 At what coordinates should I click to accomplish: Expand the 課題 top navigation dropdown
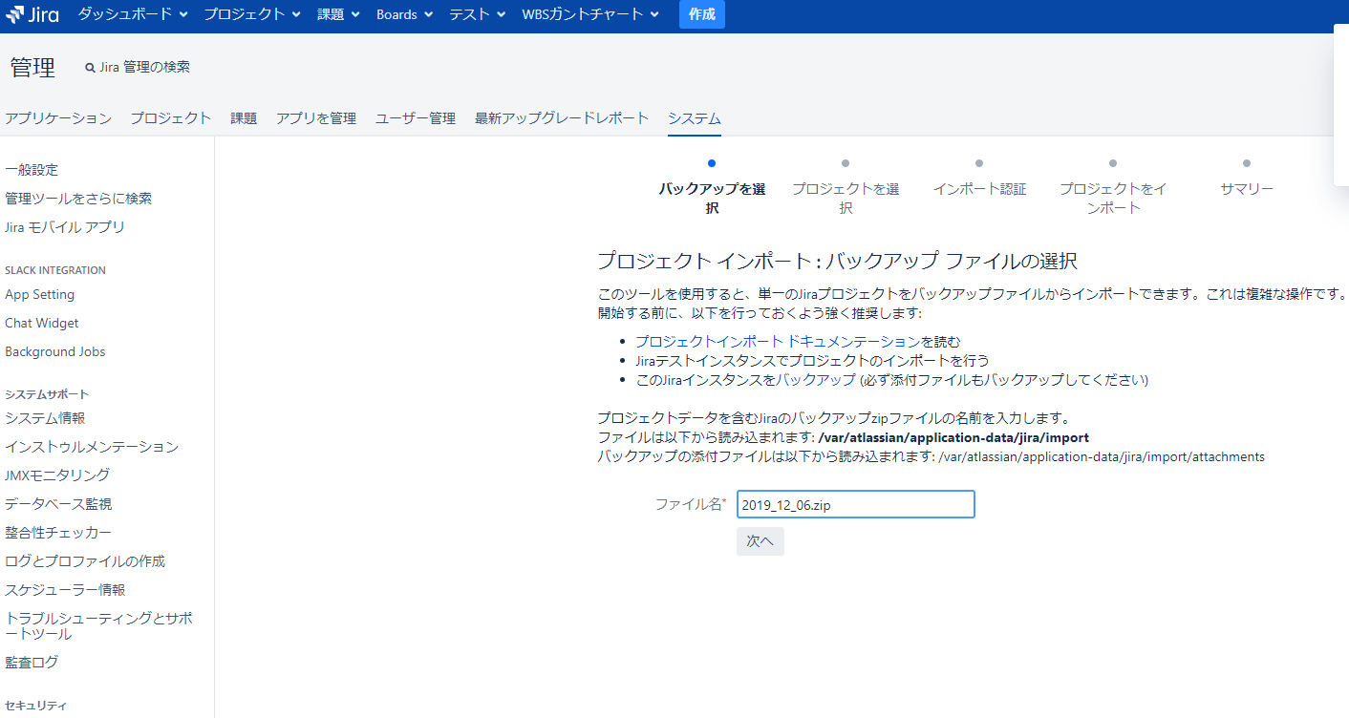[x=338, y=14]
